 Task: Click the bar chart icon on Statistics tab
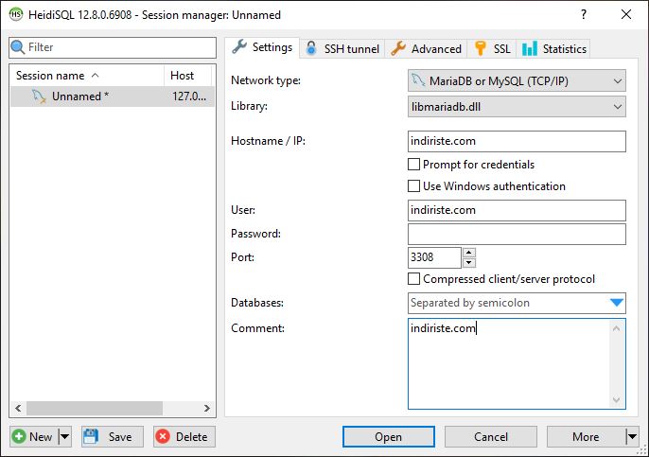[530, 48]
